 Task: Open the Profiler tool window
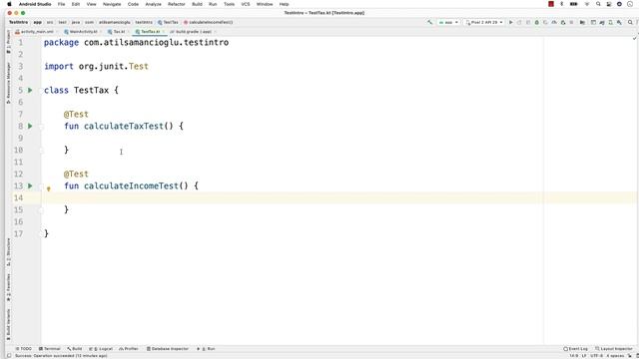(x=129, y=349)
